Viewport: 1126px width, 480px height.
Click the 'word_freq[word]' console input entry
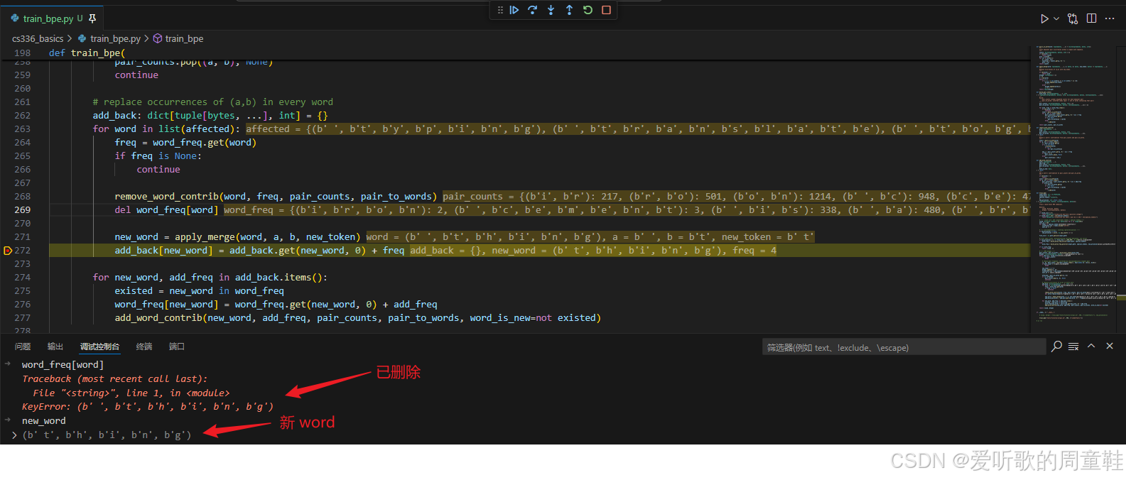click(x=63, y=365)
